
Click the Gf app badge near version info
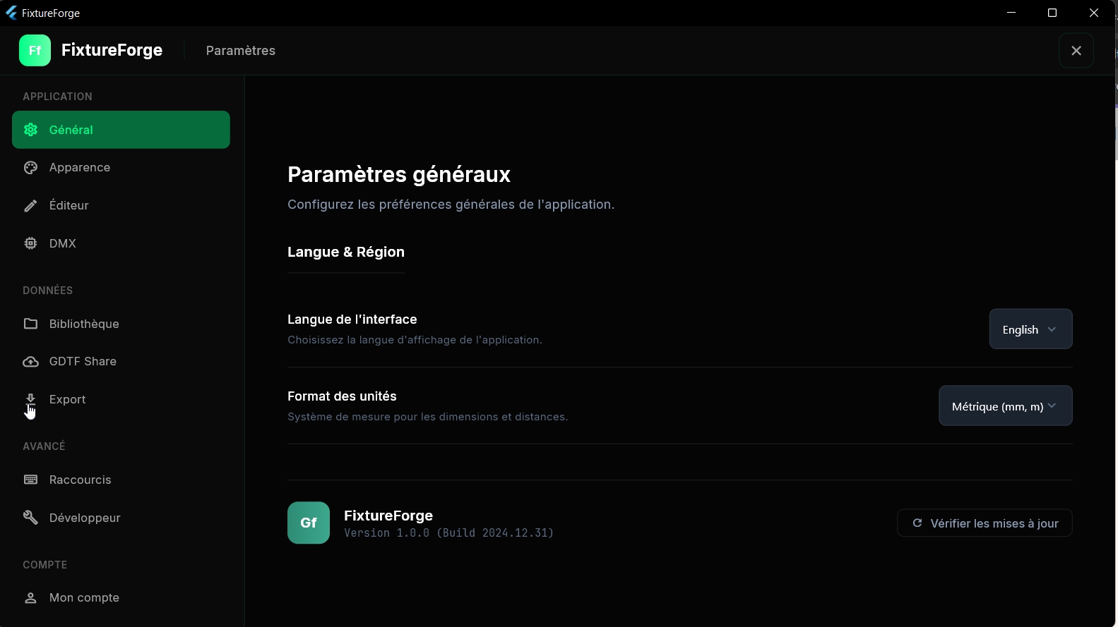click(309, 523)
